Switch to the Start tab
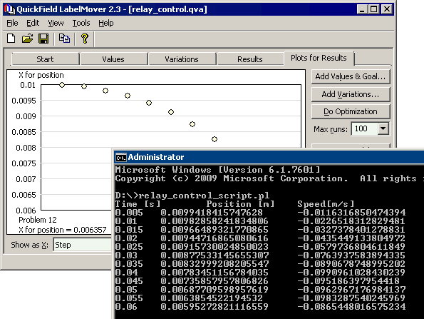424x319 pixels. (45, 59)
